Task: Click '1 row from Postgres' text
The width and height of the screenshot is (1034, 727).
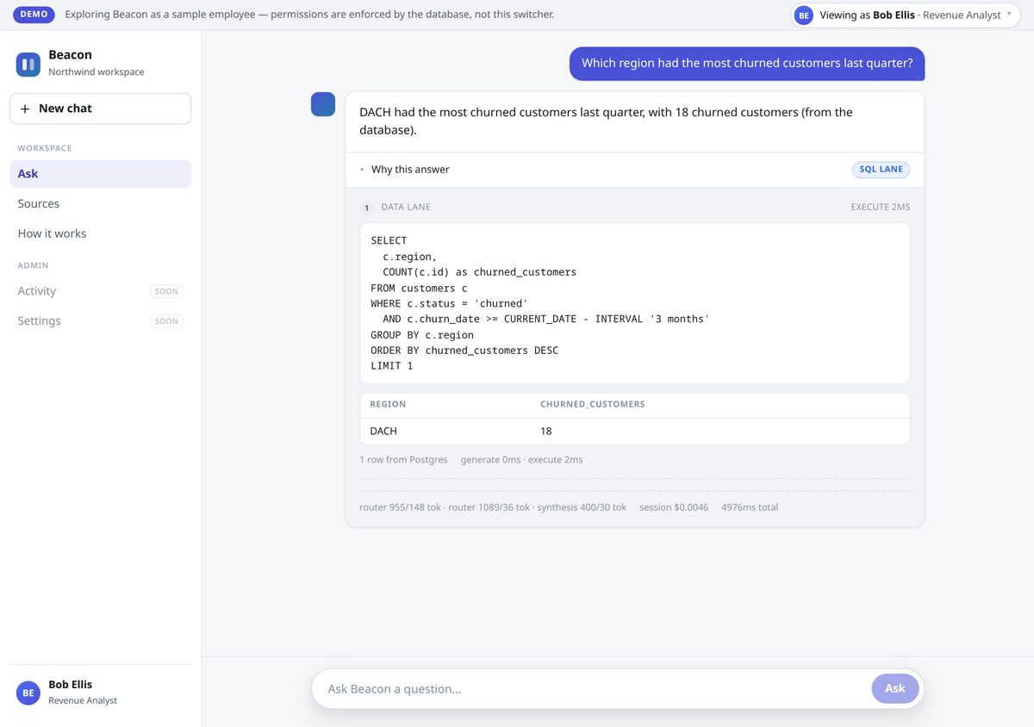Action: pyautogui.click(x=403, y=460)
